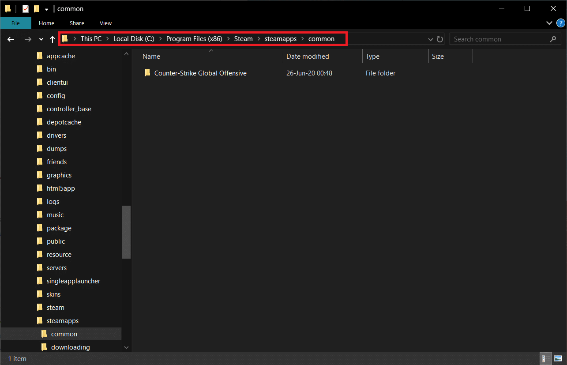Click the New folder quick access icon
The width and height of the screenshot is (567, 365).
pos(37,8)
